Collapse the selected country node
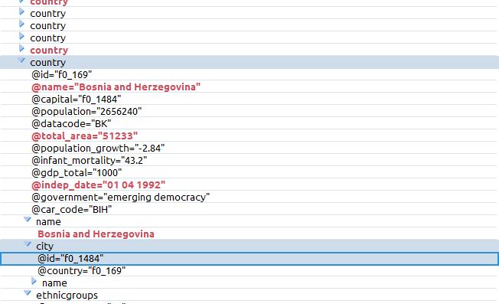Viewport: 499px width, 304px height. tap(21, 60)
